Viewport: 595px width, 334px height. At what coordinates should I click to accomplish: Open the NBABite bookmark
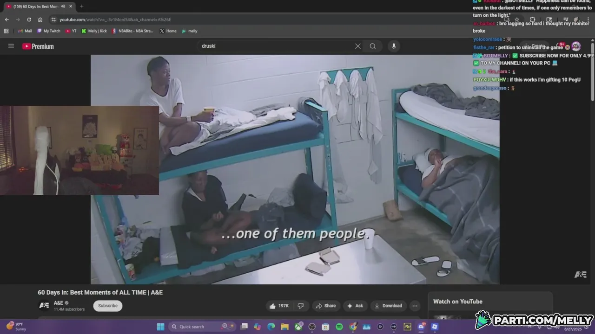[132, 31]
